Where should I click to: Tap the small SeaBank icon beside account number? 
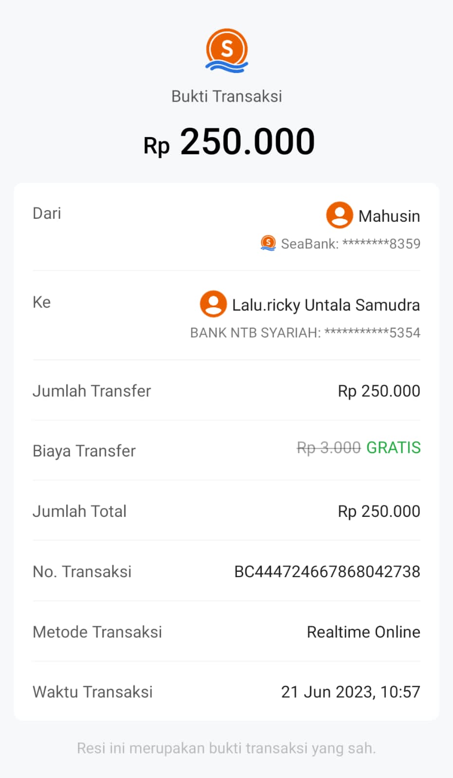click(x=268, y=243)
